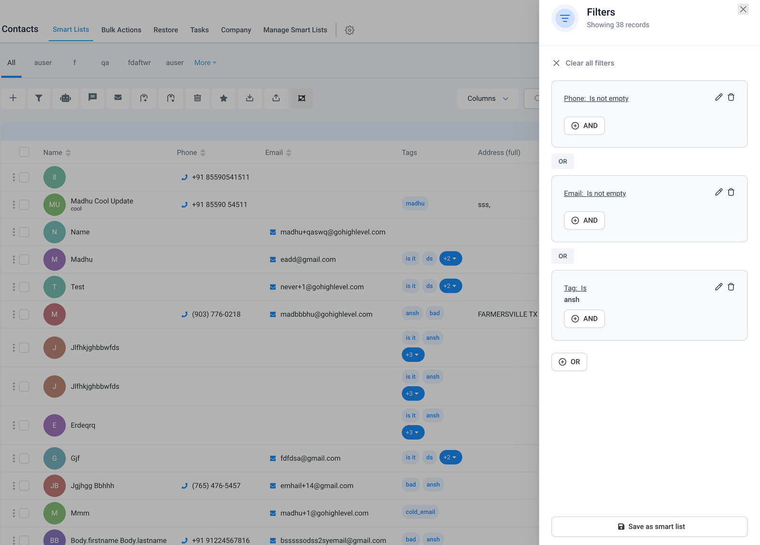This screenshot has height=545, width=760.
Task: Switch to the Bulk Actions tab
Action: [x=121, y=30]
